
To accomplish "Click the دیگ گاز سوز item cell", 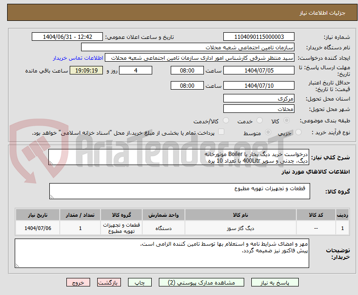I will tap(241, 228).
